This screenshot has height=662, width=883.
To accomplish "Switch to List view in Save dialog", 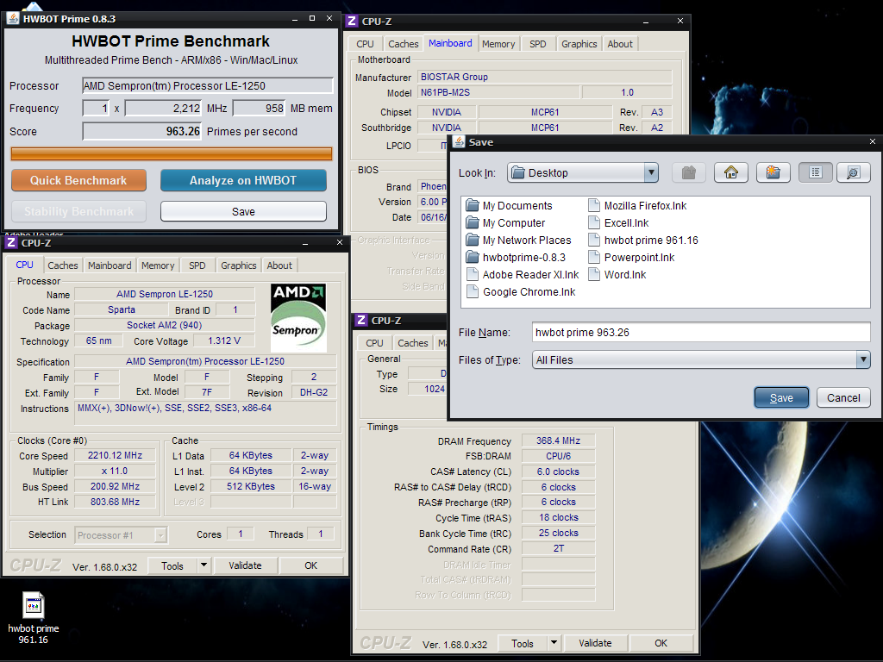I will pyautogui.click(x=815, y=172).
